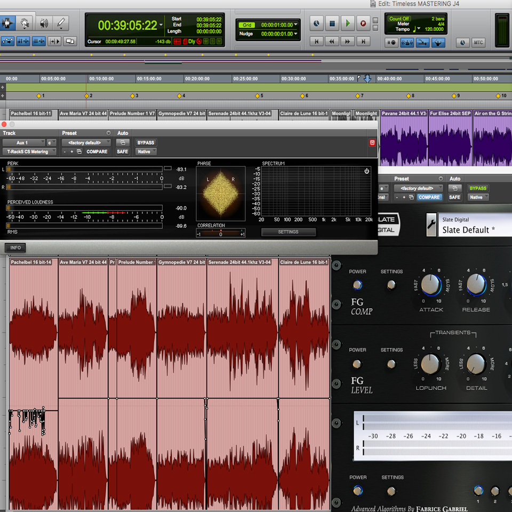Screen dimensions: 512x512
Task: Open the Grid value dropdown
Action: point(295,25)
